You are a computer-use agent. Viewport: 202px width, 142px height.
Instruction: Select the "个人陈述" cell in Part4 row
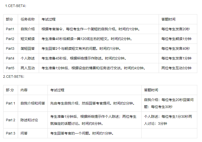(28, 58)
